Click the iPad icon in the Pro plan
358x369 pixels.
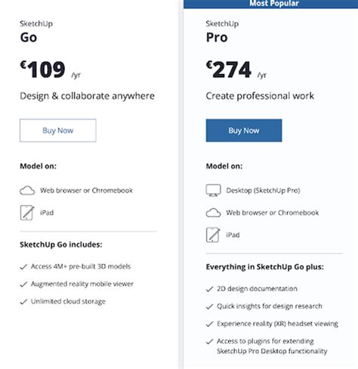click(213, 235)
